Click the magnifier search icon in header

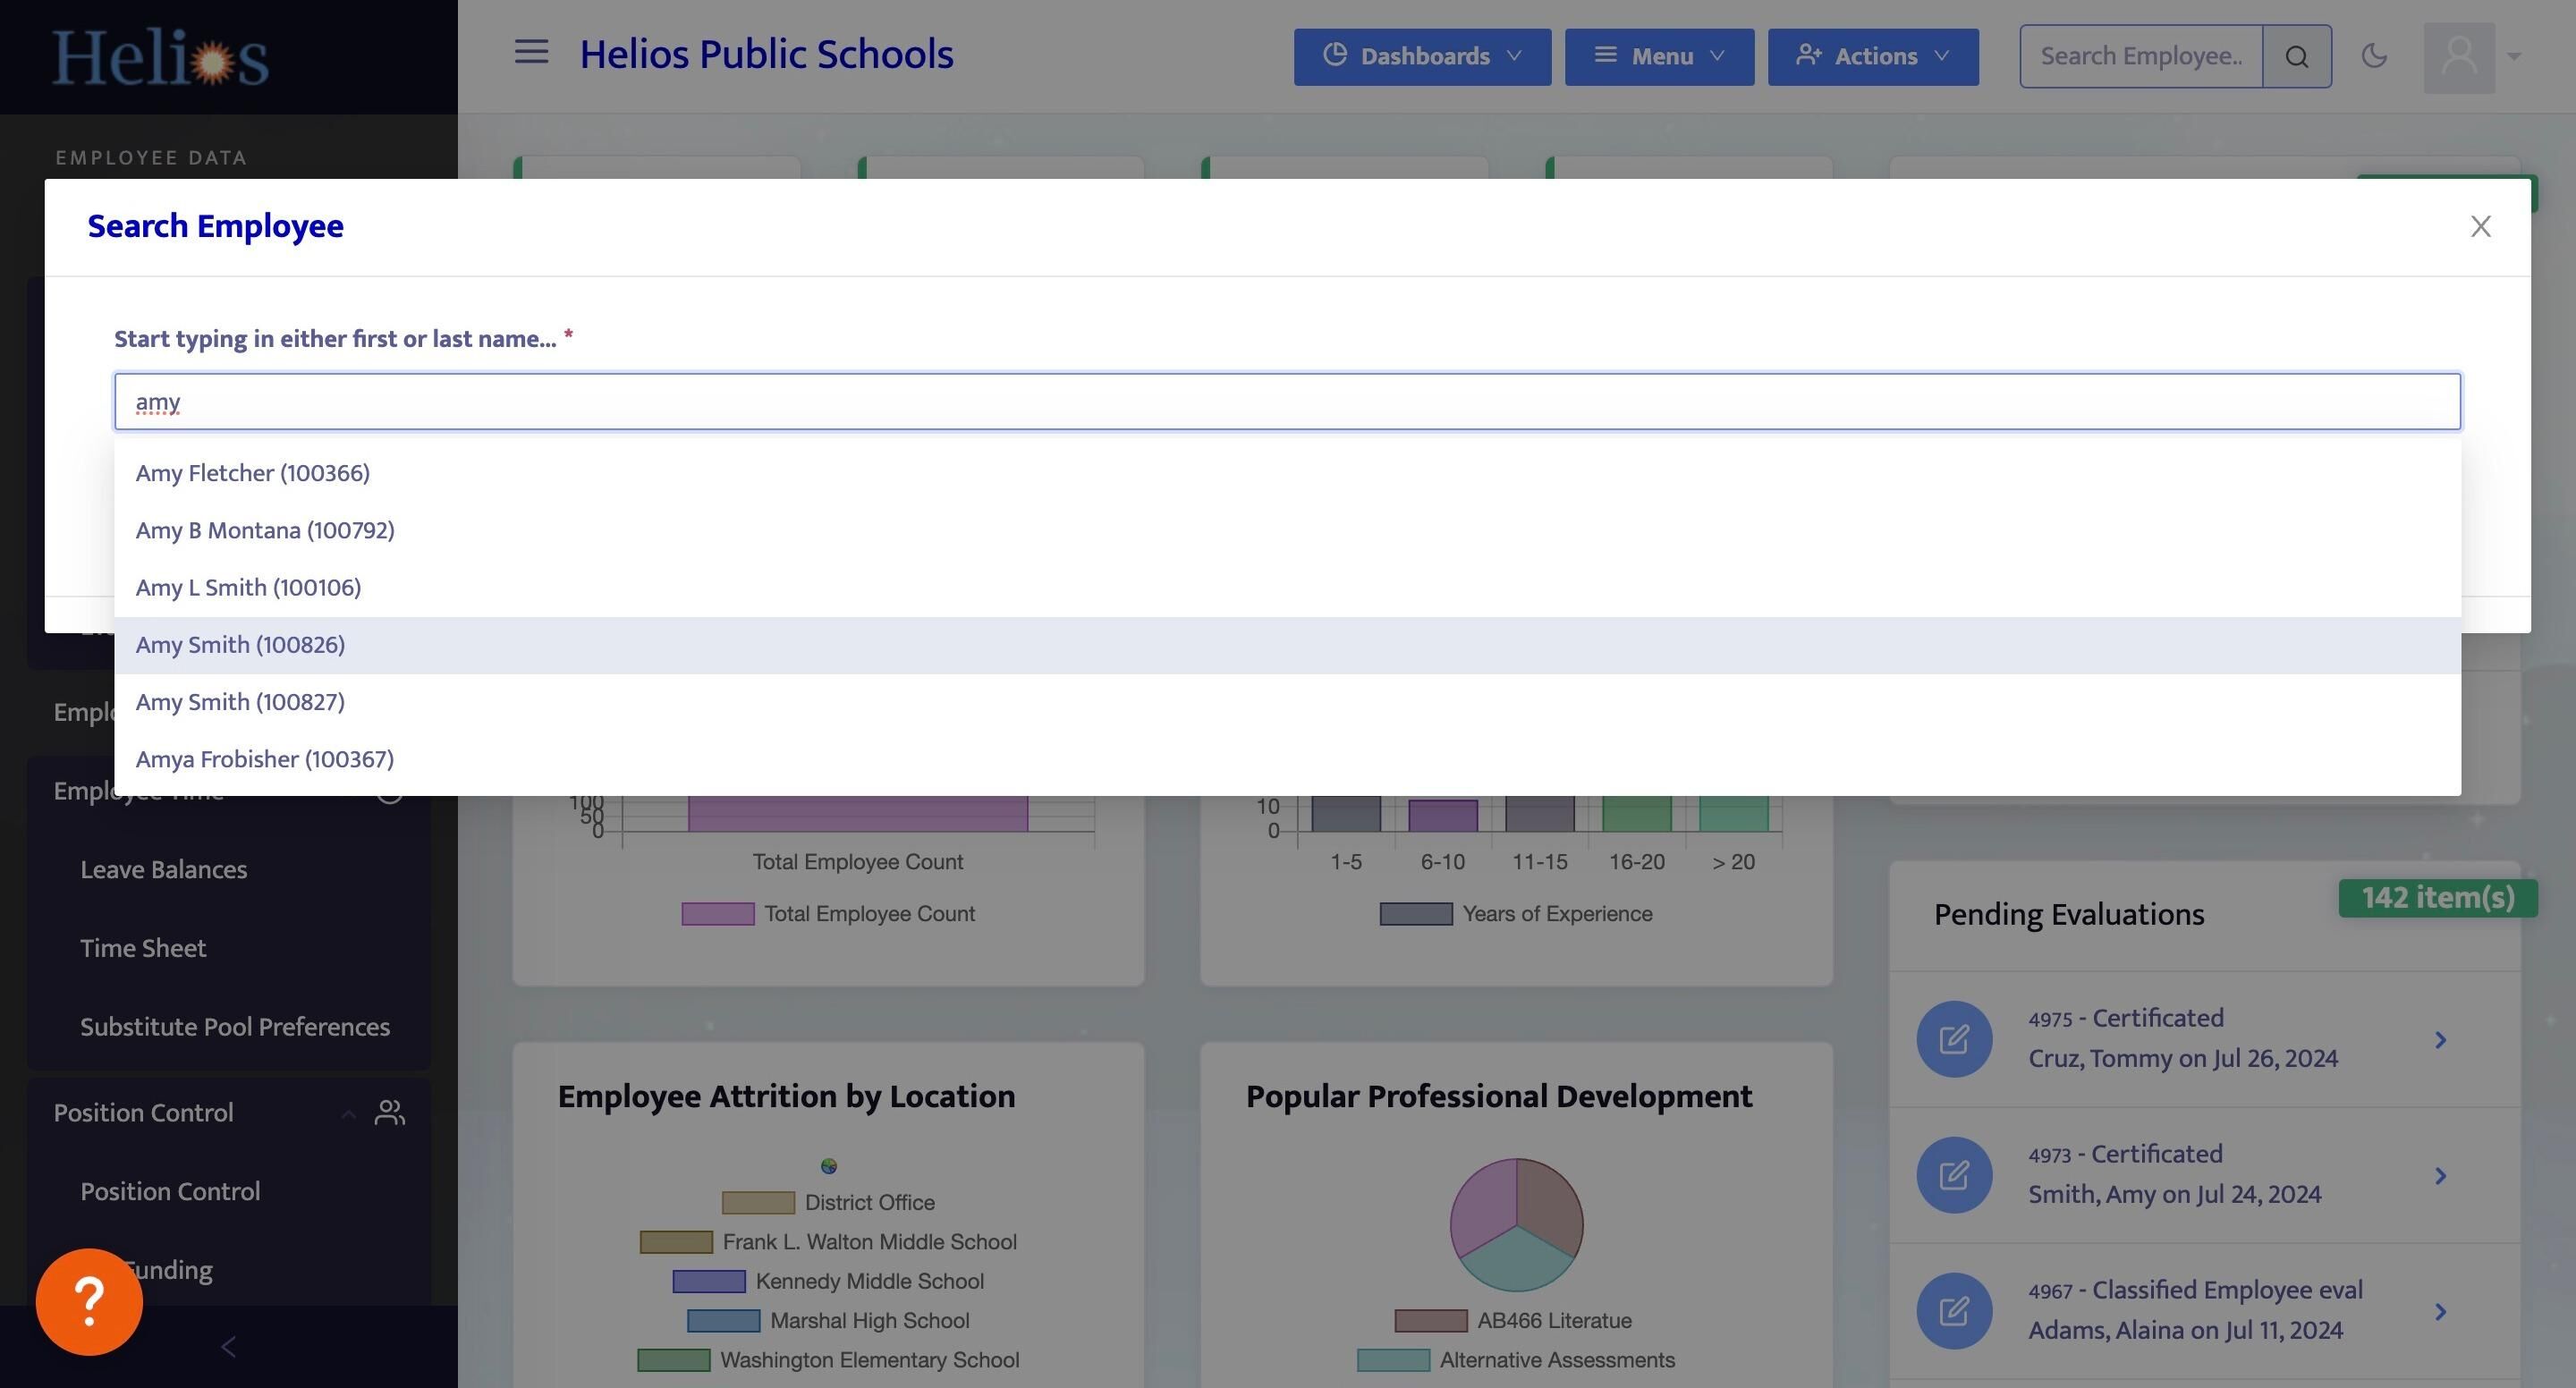(2297, 57)
